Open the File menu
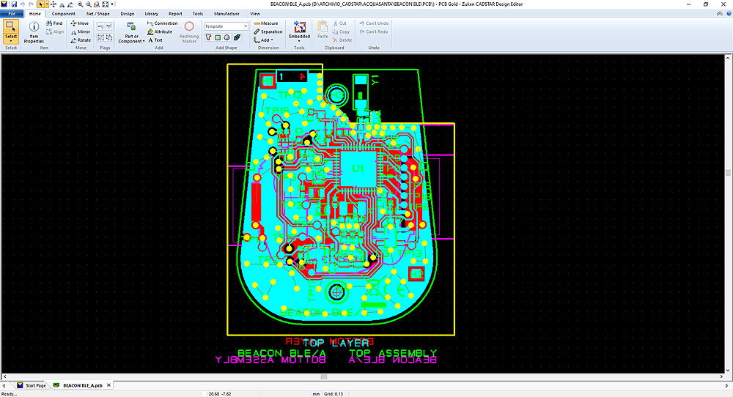 (12, 13)
